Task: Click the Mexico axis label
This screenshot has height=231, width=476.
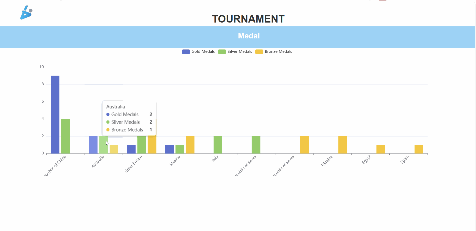Action: click(175, 161)
